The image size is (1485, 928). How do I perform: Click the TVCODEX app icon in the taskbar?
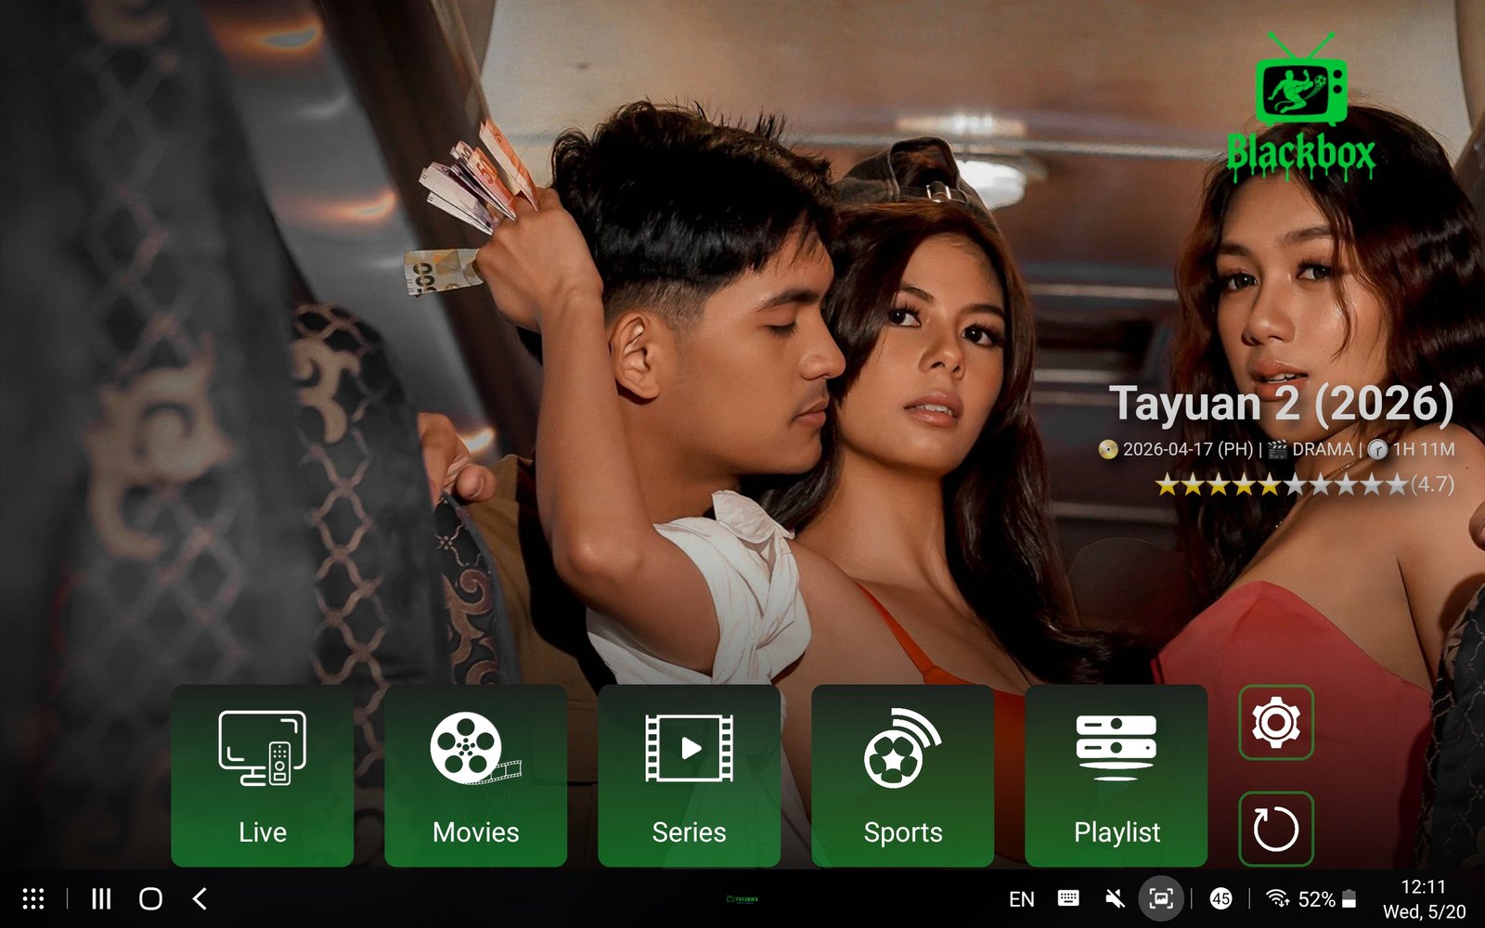point(742,898)
